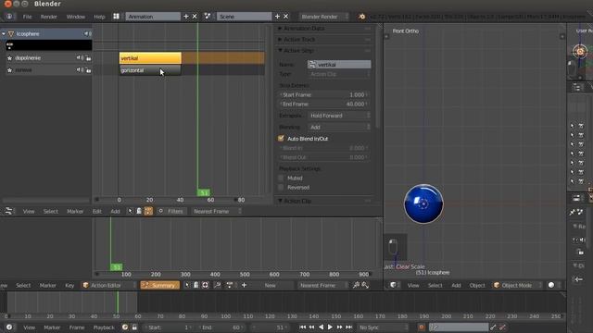
Task: Collapse the Active Strip panel
Action: [280, 50]
